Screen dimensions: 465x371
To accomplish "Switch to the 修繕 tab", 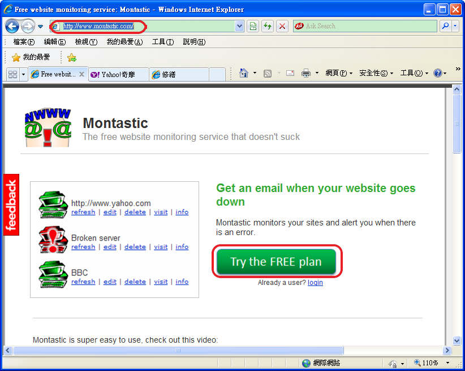I will [x=179, y=75].
